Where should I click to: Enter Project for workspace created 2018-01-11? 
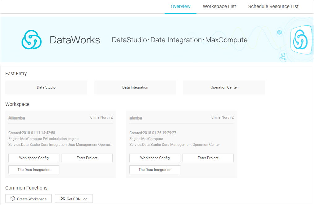[87, 158]
